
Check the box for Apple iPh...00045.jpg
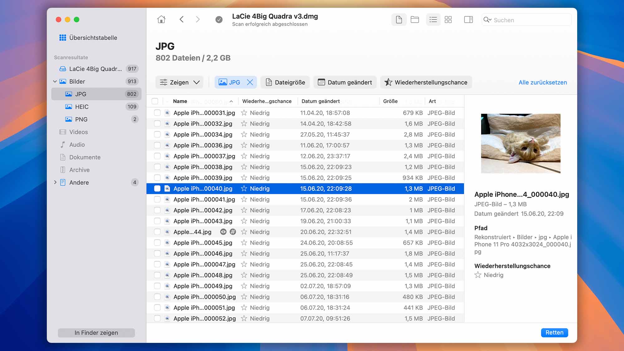coord(157,242)
